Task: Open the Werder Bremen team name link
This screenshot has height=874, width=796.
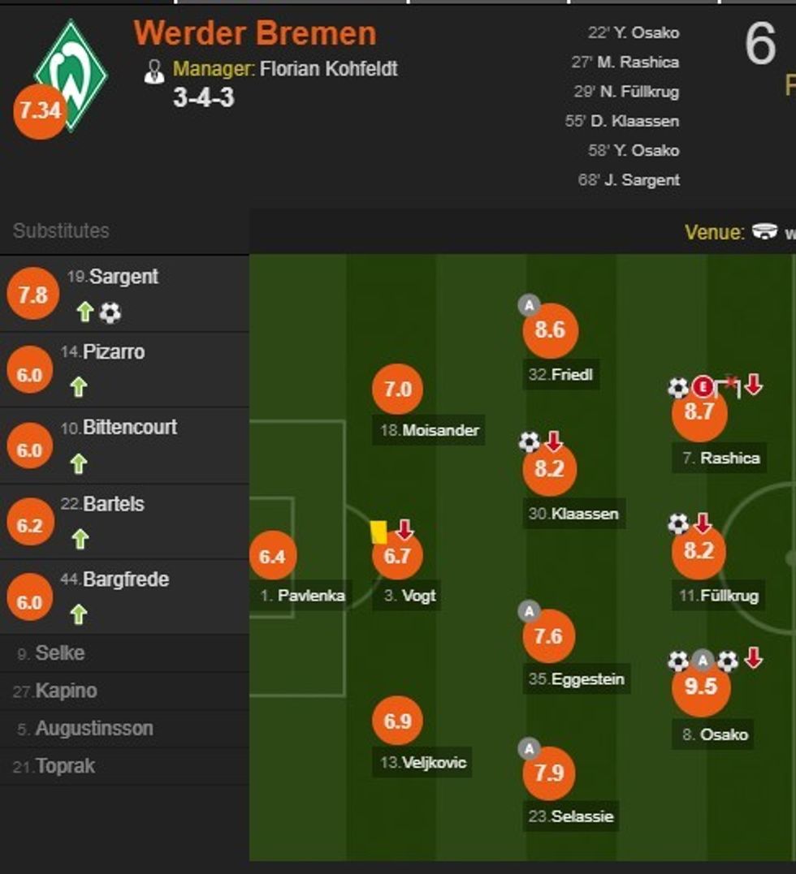Action: click(x=255, y=33)
